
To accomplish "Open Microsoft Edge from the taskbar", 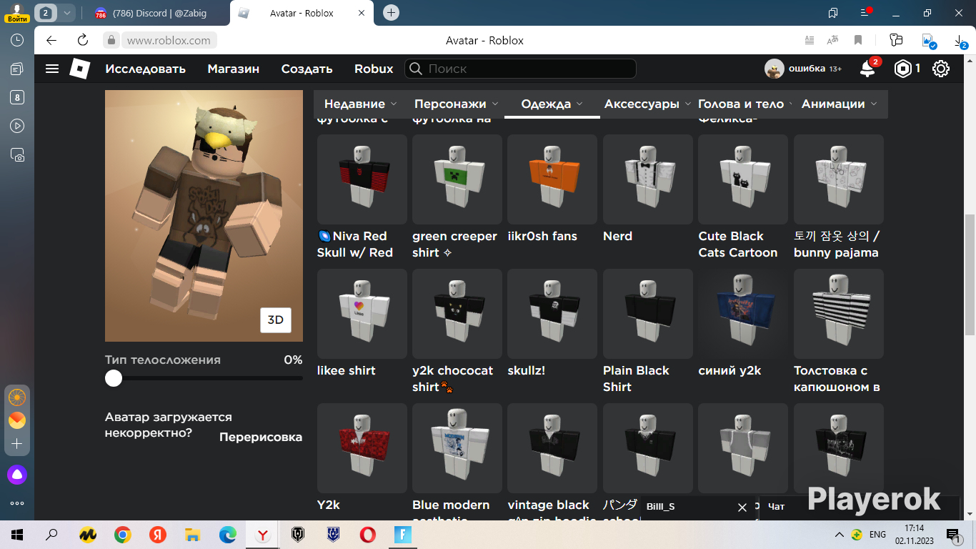I will tap(228, 534).
